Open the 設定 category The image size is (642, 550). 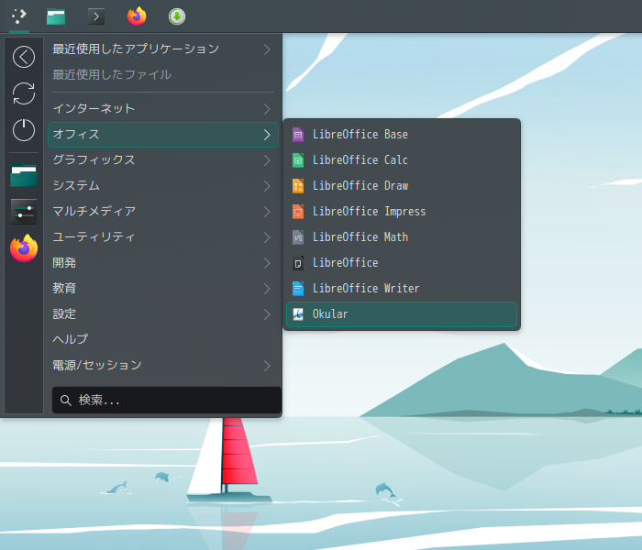coord(163,314)
